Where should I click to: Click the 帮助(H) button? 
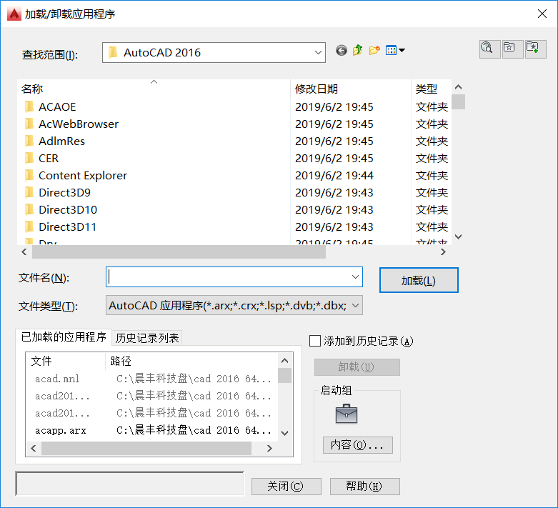[x=365, y=486]
